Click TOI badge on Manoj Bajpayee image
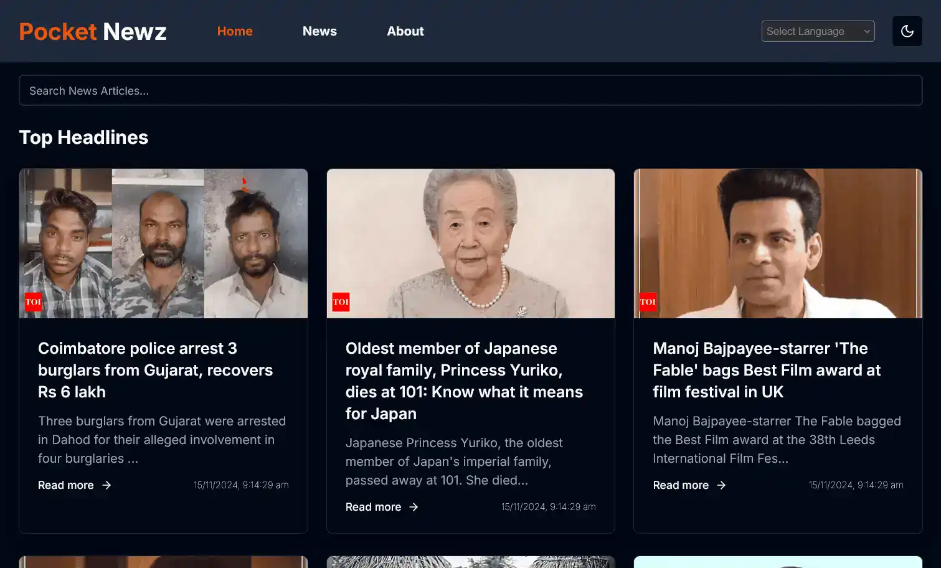The height and width of the screenshot is (568, 941). (648, 302)
